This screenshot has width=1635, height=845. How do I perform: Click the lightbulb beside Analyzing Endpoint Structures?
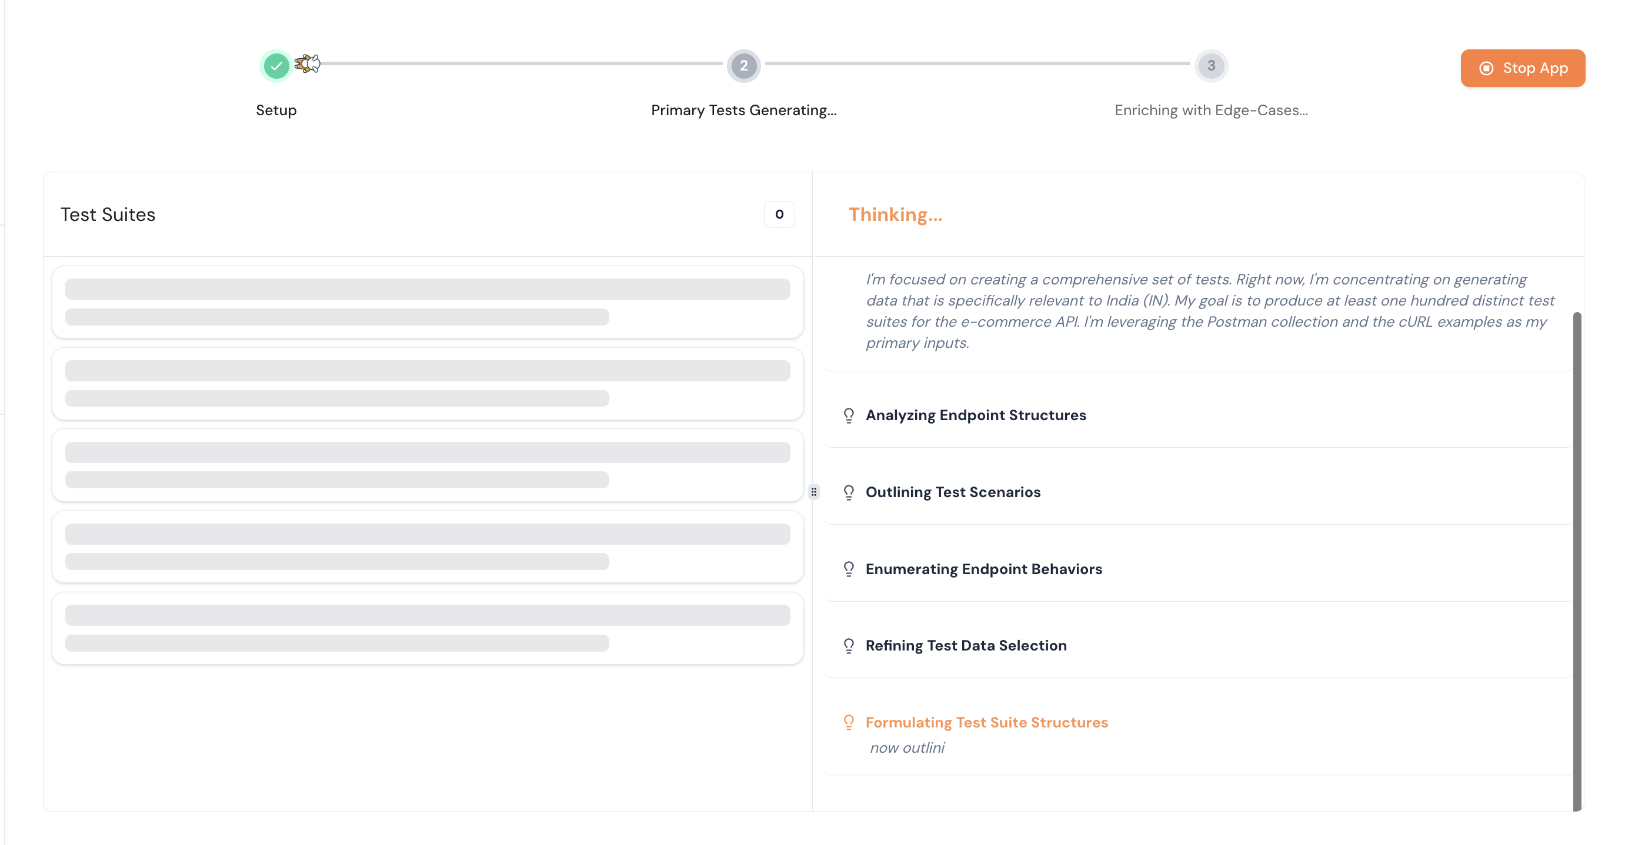point(849,415)
